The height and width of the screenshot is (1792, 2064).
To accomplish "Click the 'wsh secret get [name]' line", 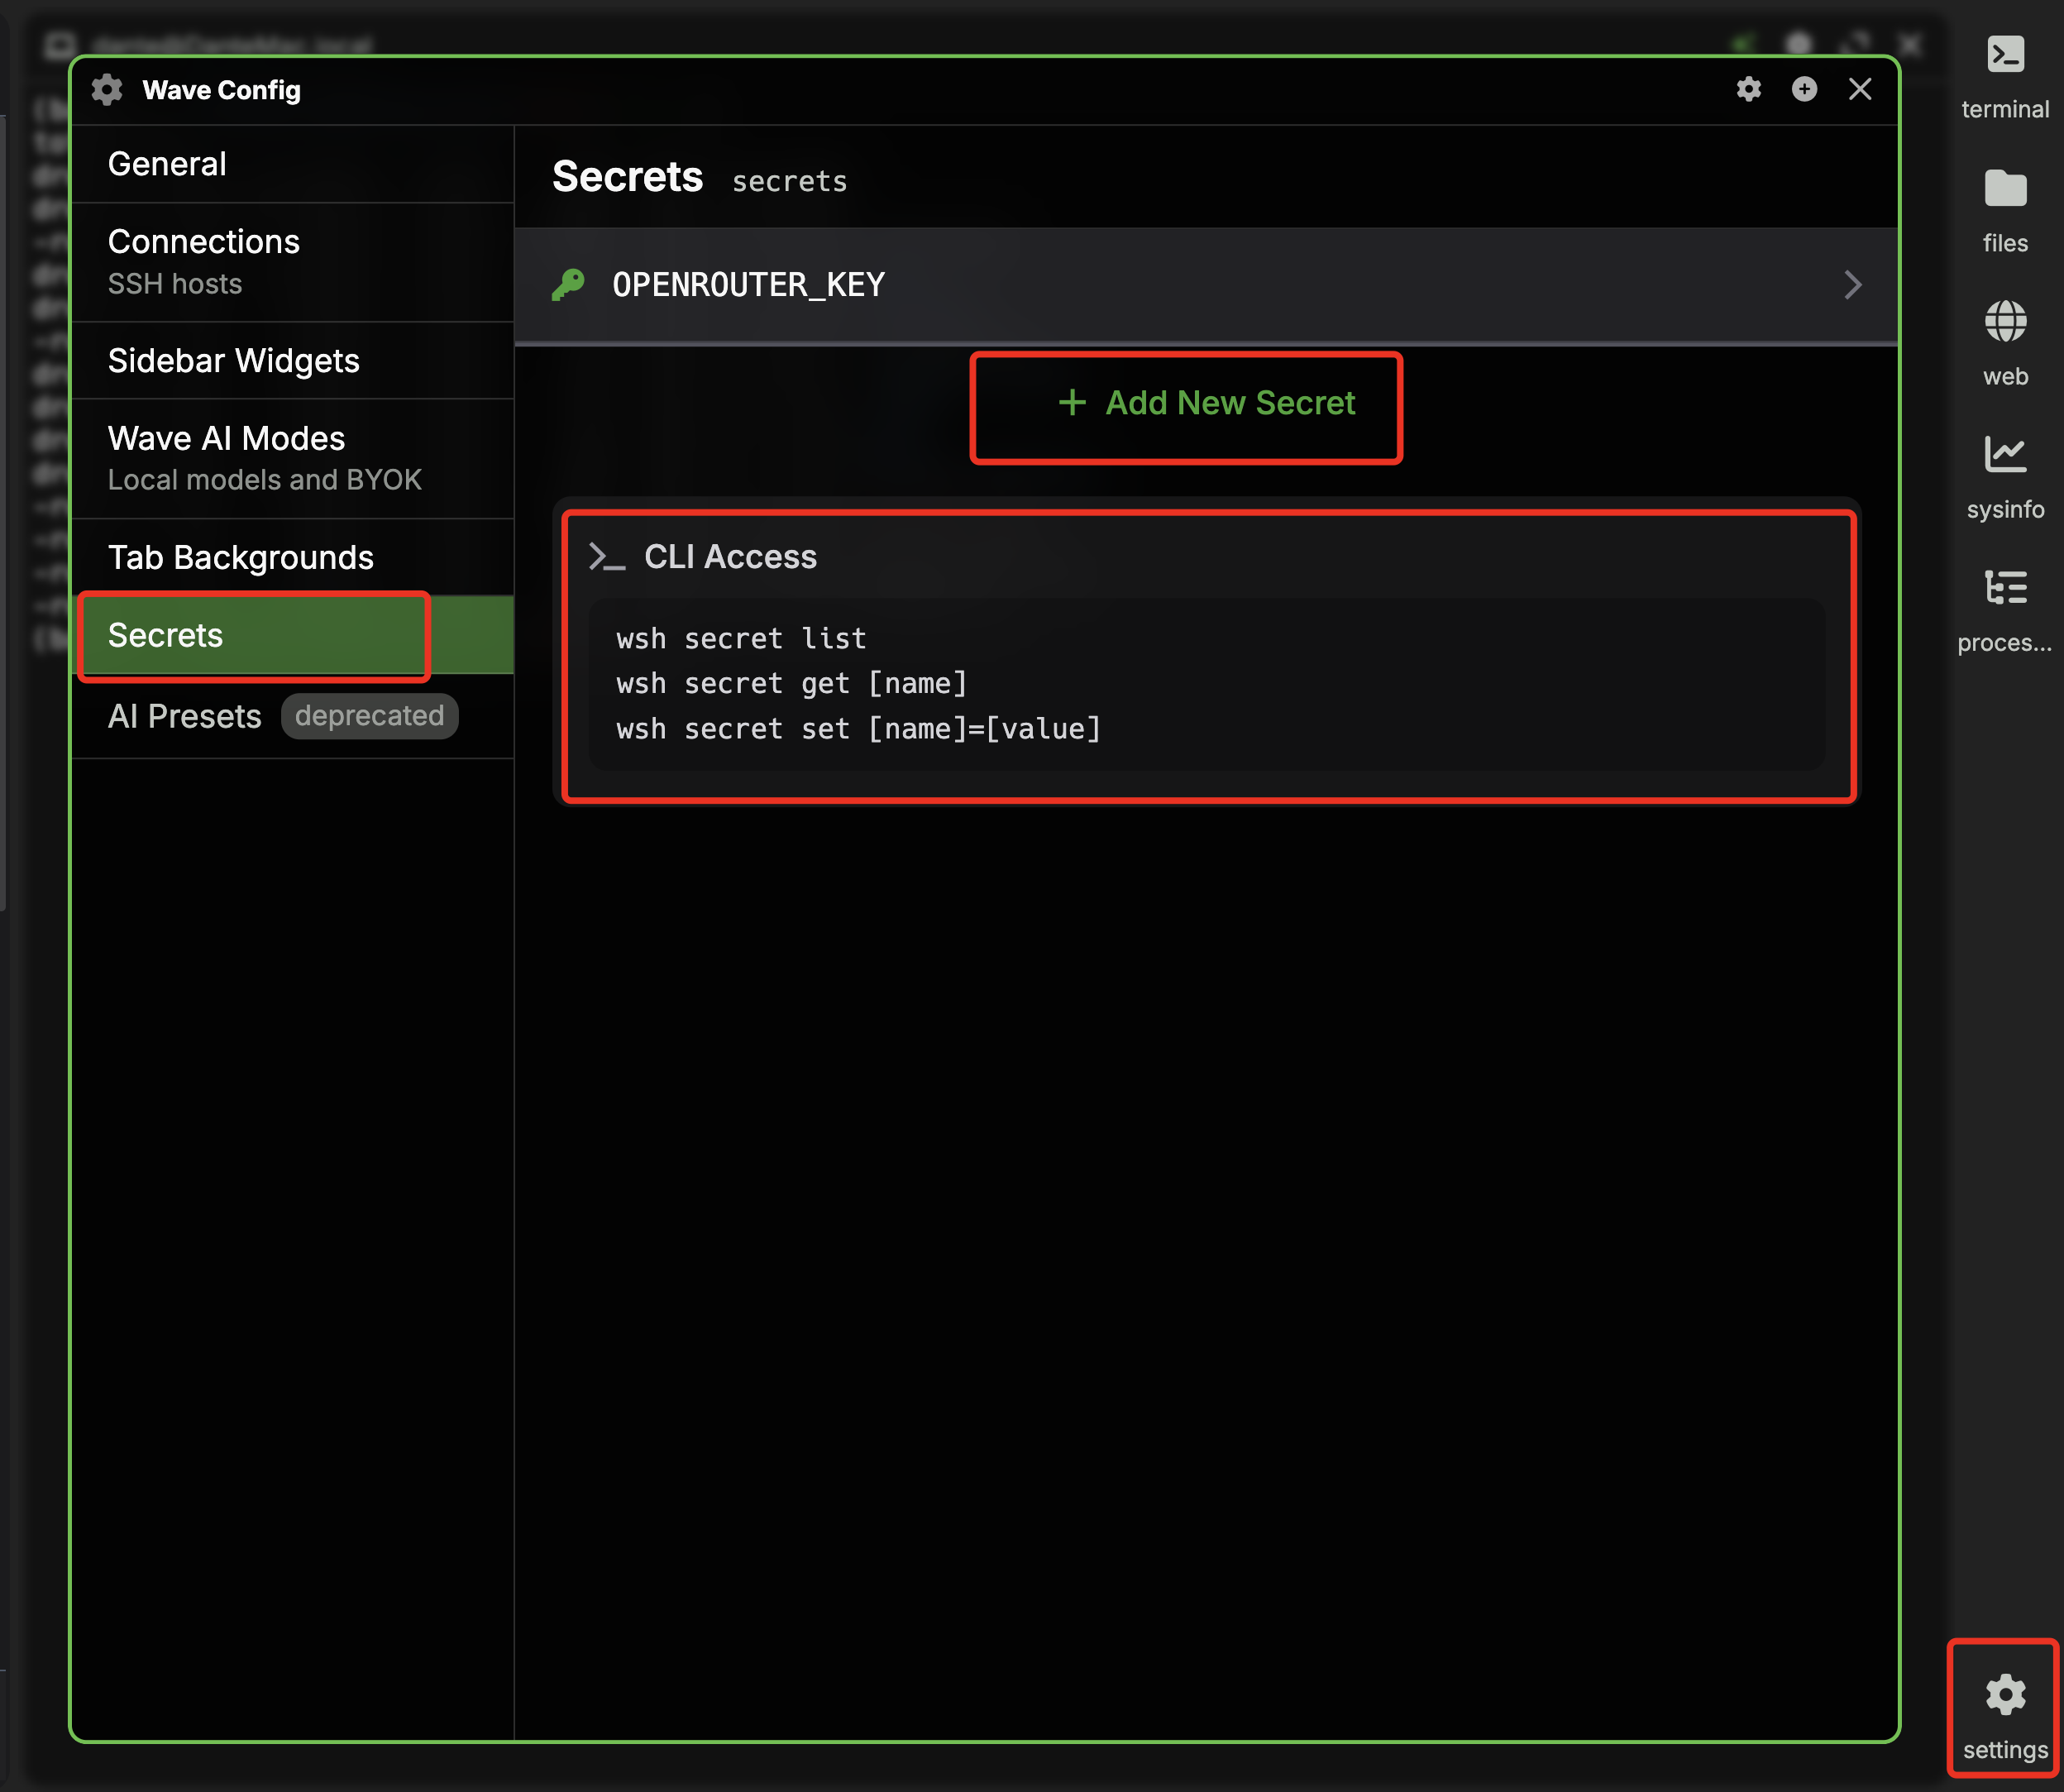I will point(791,684).
